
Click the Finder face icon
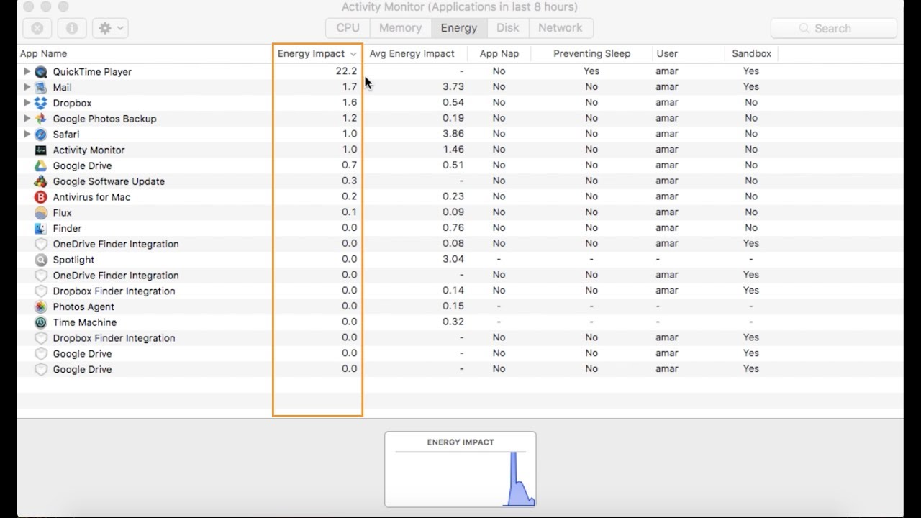coord(41,229)
